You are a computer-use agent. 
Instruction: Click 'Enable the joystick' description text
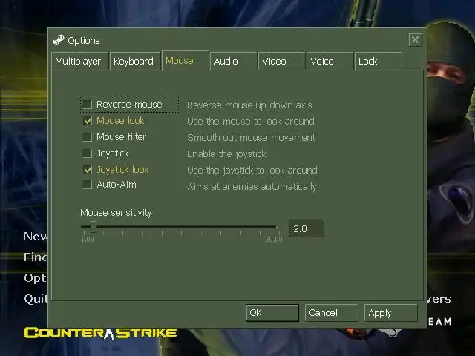click(x=226, y=154)
